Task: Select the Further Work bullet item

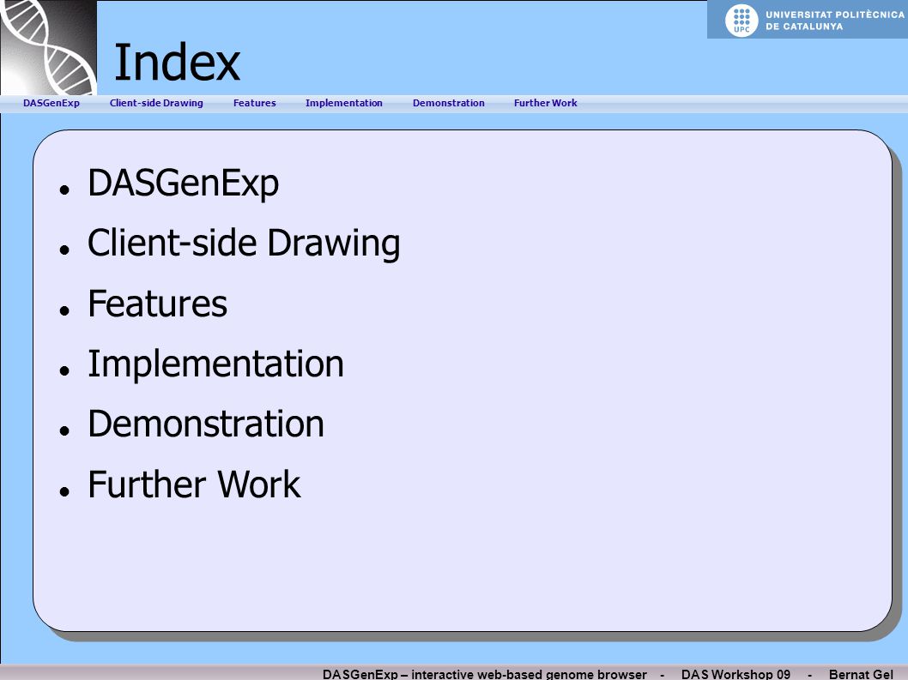Action: pos(195,484)
